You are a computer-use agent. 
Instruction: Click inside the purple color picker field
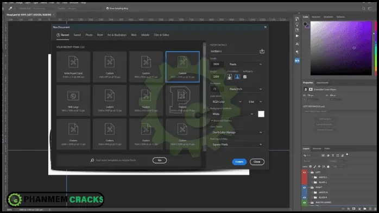(341, 48)
